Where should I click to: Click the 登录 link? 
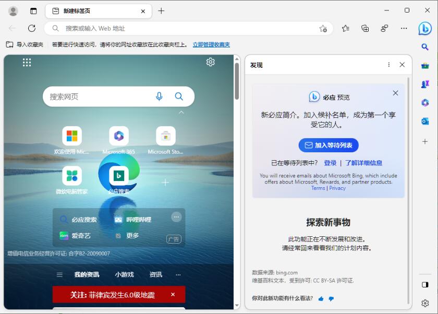(330, 163)
